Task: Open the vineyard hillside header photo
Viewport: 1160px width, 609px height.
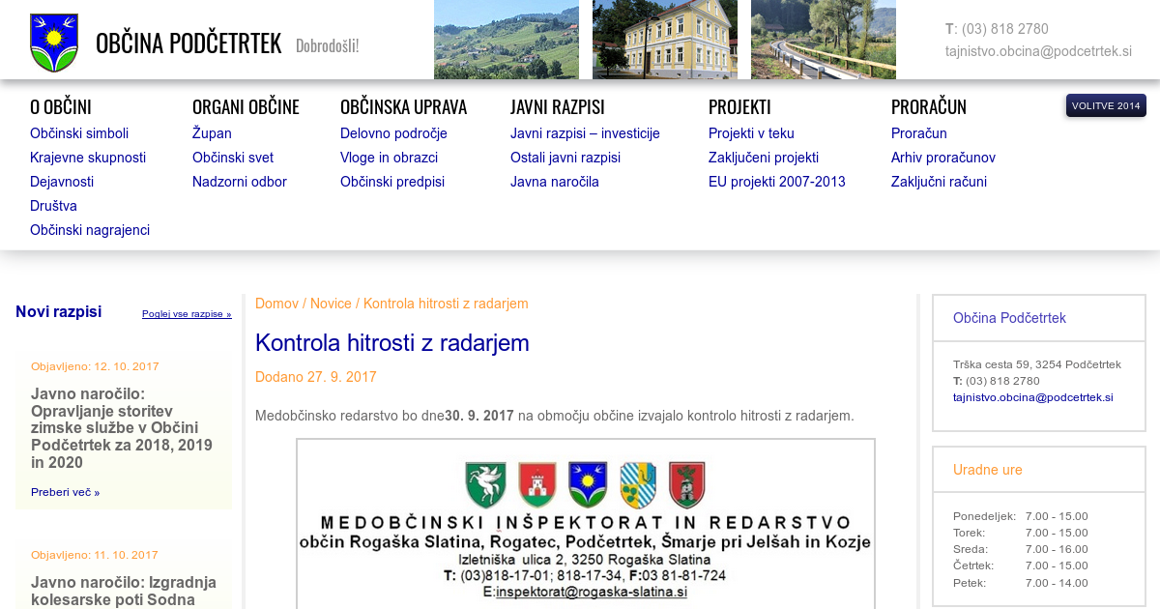Action: point(506,40)
